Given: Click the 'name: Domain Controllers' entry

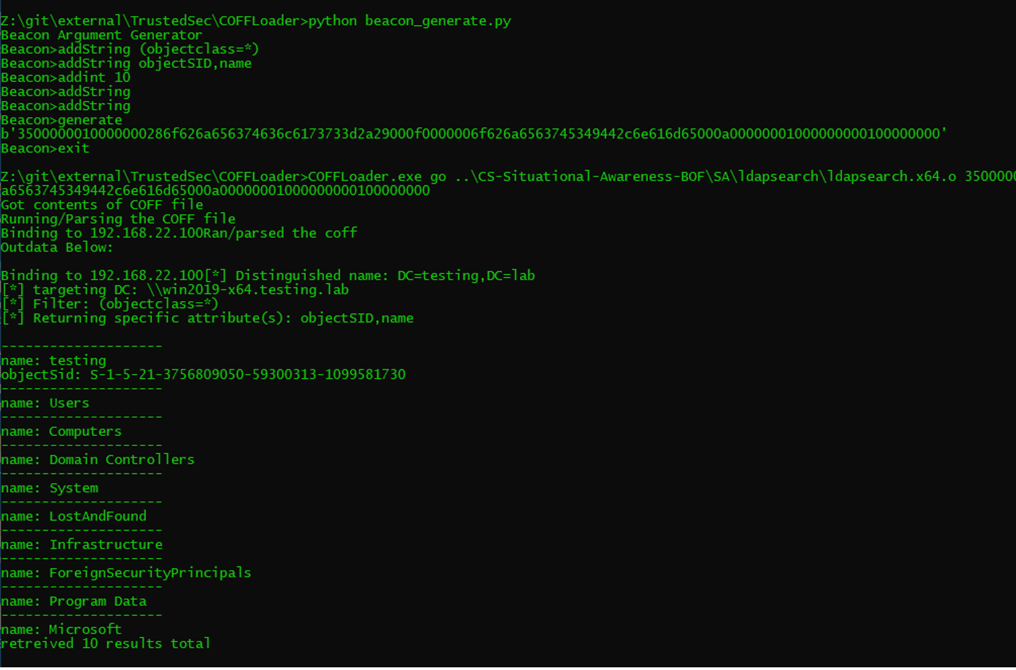Looking at the screenshot, I should (98, 459).
